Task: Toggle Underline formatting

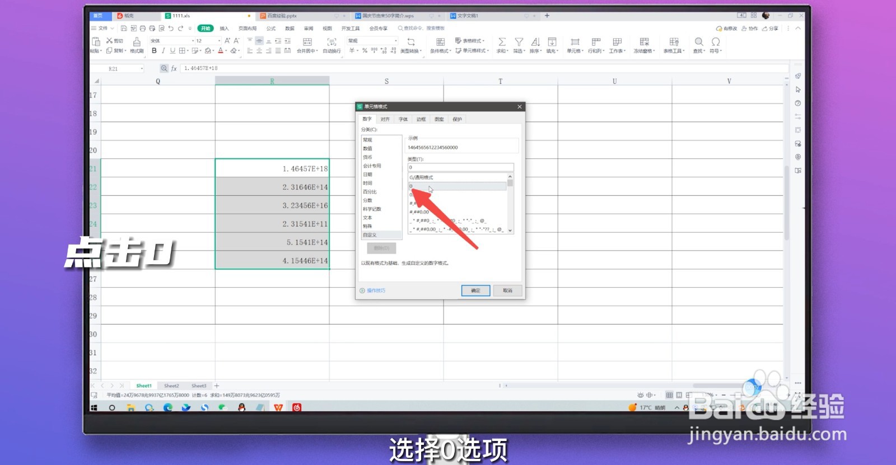Action: [x=172, y=50]
